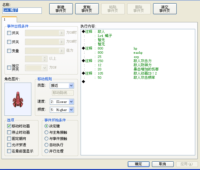Click the 清空事件页 button
This screenshot has width=200, height=170.
click(x=165, y=9)
